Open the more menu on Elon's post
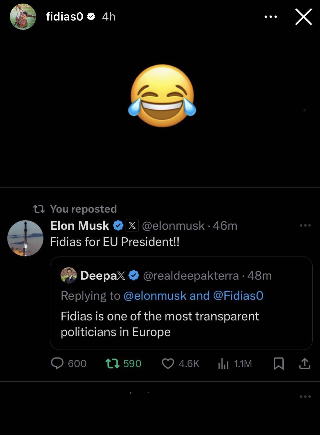This screenshot has height=435, width=320. pyautogui.click(x=305, y=226)
